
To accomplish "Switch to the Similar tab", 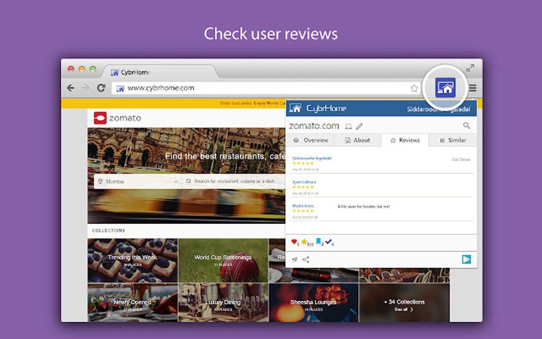I will click(x=453, y=140).
